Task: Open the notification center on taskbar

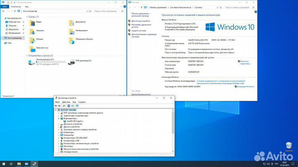Action: (x=293, y=164)
